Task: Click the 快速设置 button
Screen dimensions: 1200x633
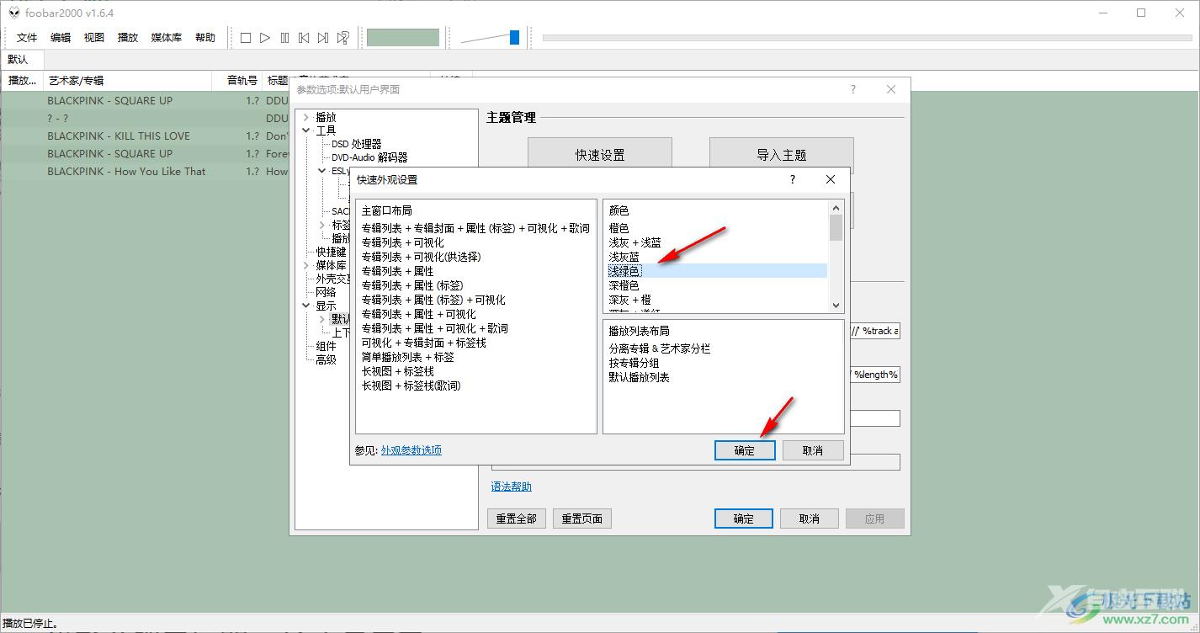Action: (600, 155)
